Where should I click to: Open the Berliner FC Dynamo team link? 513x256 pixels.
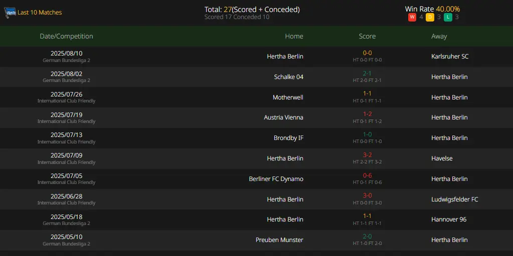pyautogui.click(x=276, y=179)
